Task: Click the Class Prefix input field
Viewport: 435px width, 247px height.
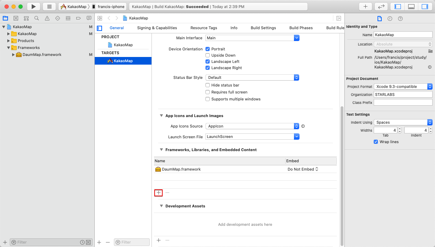Action: tap(403, 102)
